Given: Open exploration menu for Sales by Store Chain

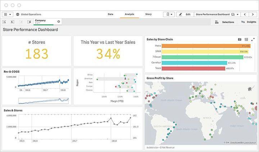Looking at the screenshot, I should tap(246, 39).
